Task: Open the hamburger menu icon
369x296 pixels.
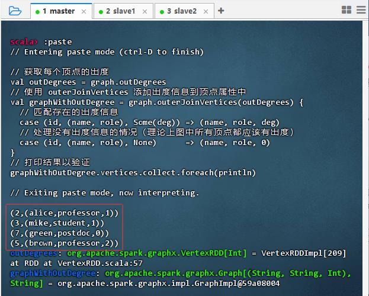Action: tap(361, 10)
